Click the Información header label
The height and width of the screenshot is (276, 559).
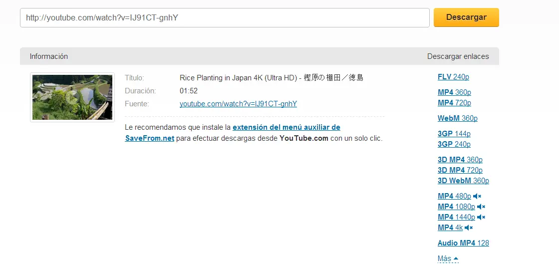click(49, 56)
